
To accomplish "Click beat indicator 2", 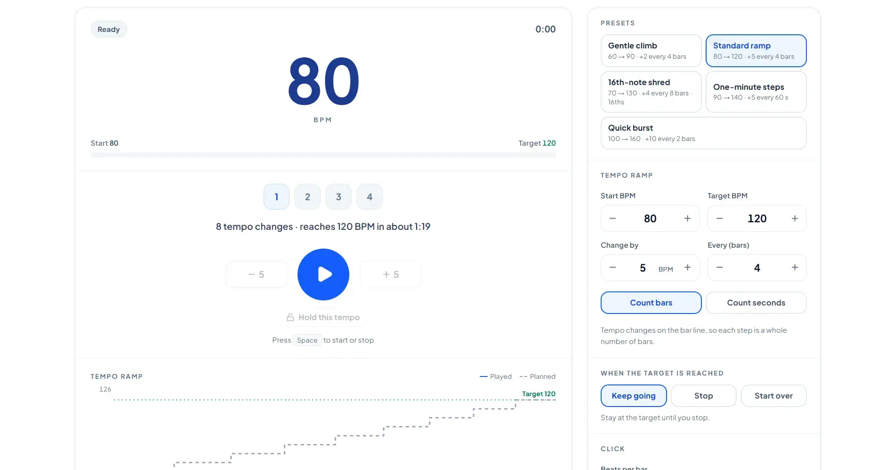I will [x=307, y=197].
